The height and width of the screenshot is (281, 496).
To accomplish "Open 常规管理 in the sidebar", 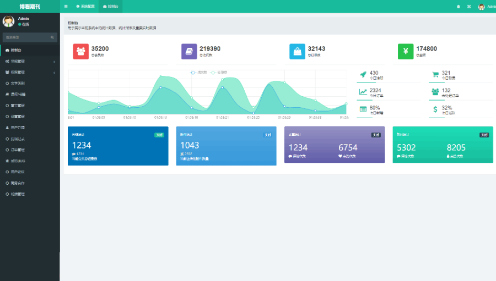I will coord(30,61).
